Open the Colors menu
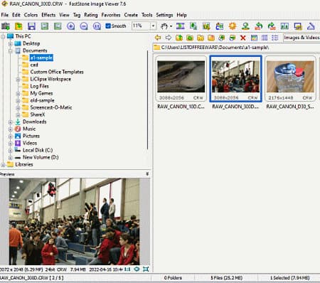The image size is (320, 283). click(x=31, y=15)
